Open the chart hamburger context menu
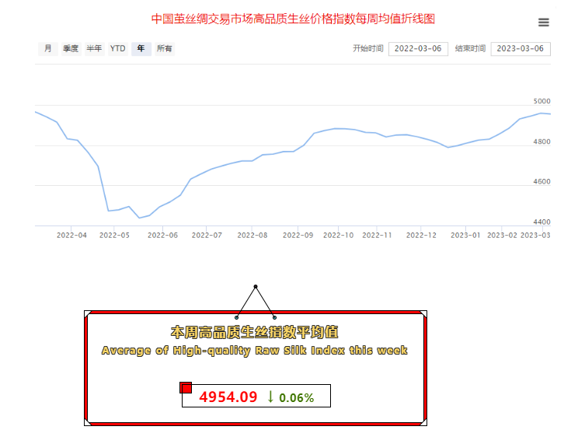This screenshot has width=578, height=437. pos(543,23)
